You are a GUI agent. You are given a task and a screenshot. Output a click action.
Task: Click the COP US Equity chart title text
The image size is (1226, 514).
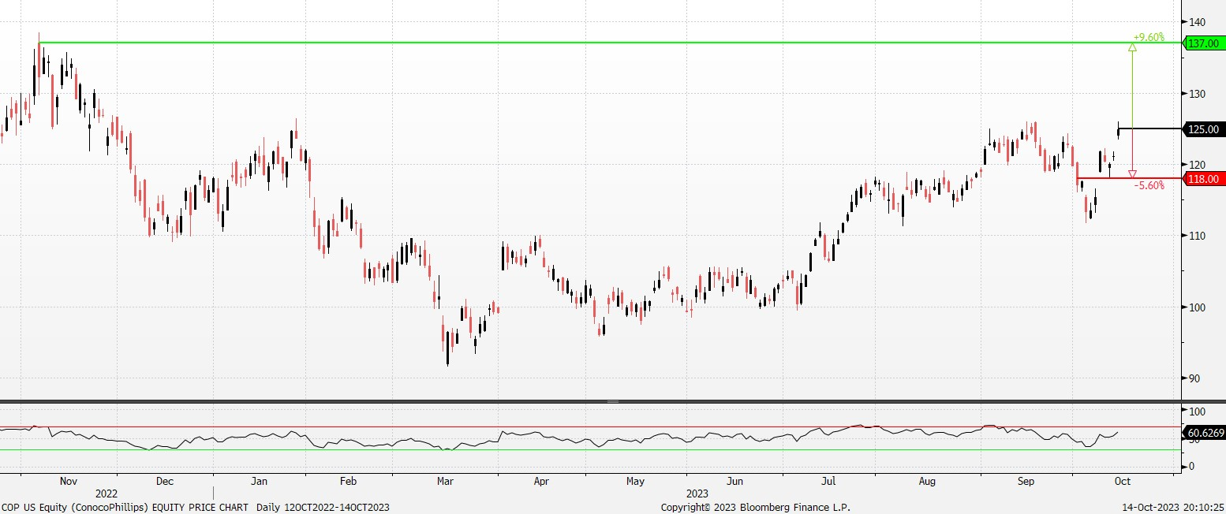point(125,507)
